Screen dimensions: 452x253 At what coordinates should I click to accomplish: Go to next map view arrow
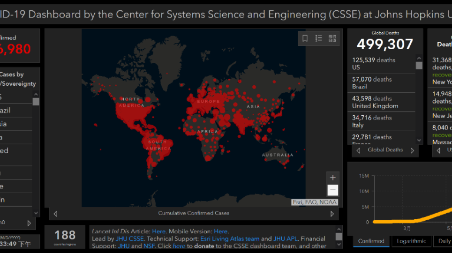332,214
